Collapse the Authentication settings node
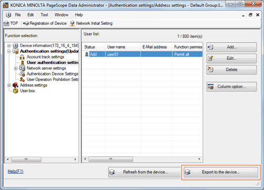This screenshot has height=190, width=264. [x=9, y=51]
